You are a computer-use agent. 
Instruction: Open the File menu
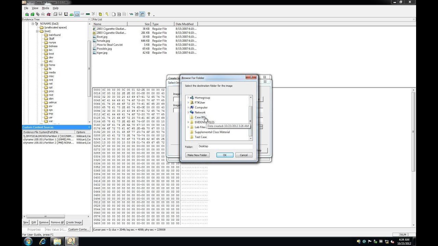tap(26, 8)
